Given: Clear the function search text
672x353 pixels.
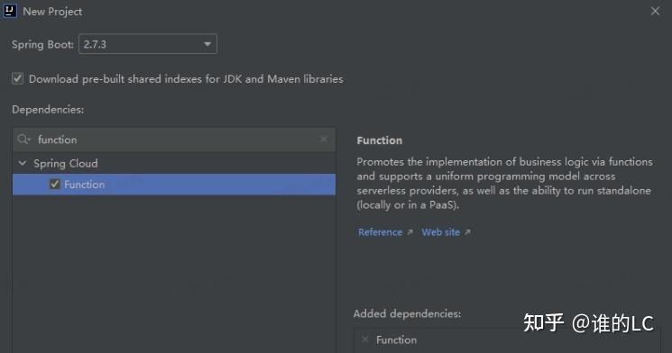Looking at the screenshot, I should point(324,140).
